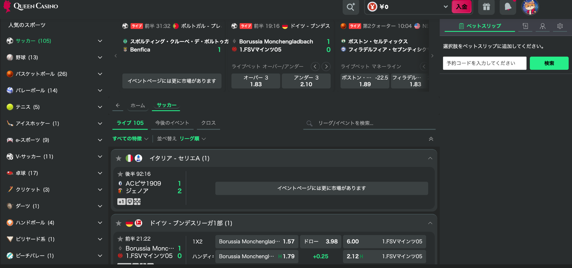
Task: Click the volleyball icon beside バレーボール (14)
Action: (10, 90)
